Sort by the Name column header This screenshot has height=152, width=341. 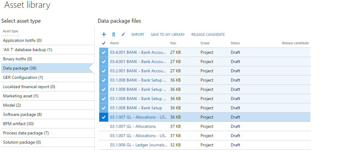[x=114, y=43]
